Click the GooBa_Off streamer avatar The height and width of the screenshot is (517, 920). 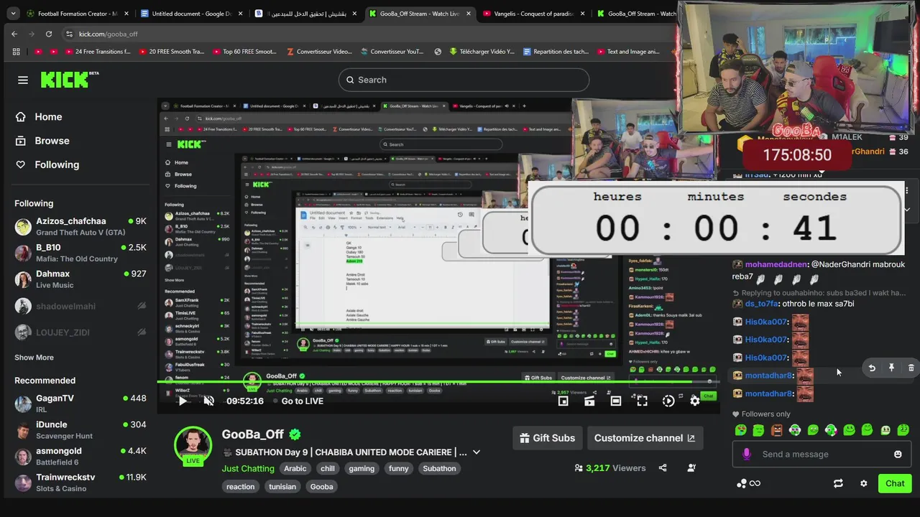(193, 445)
